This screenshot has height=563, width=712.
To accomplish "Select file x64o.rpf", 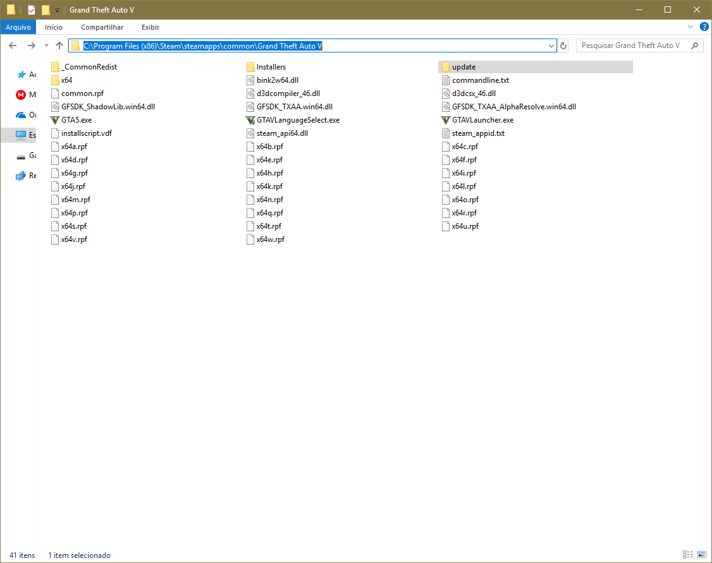I will (x=460, y=200).
